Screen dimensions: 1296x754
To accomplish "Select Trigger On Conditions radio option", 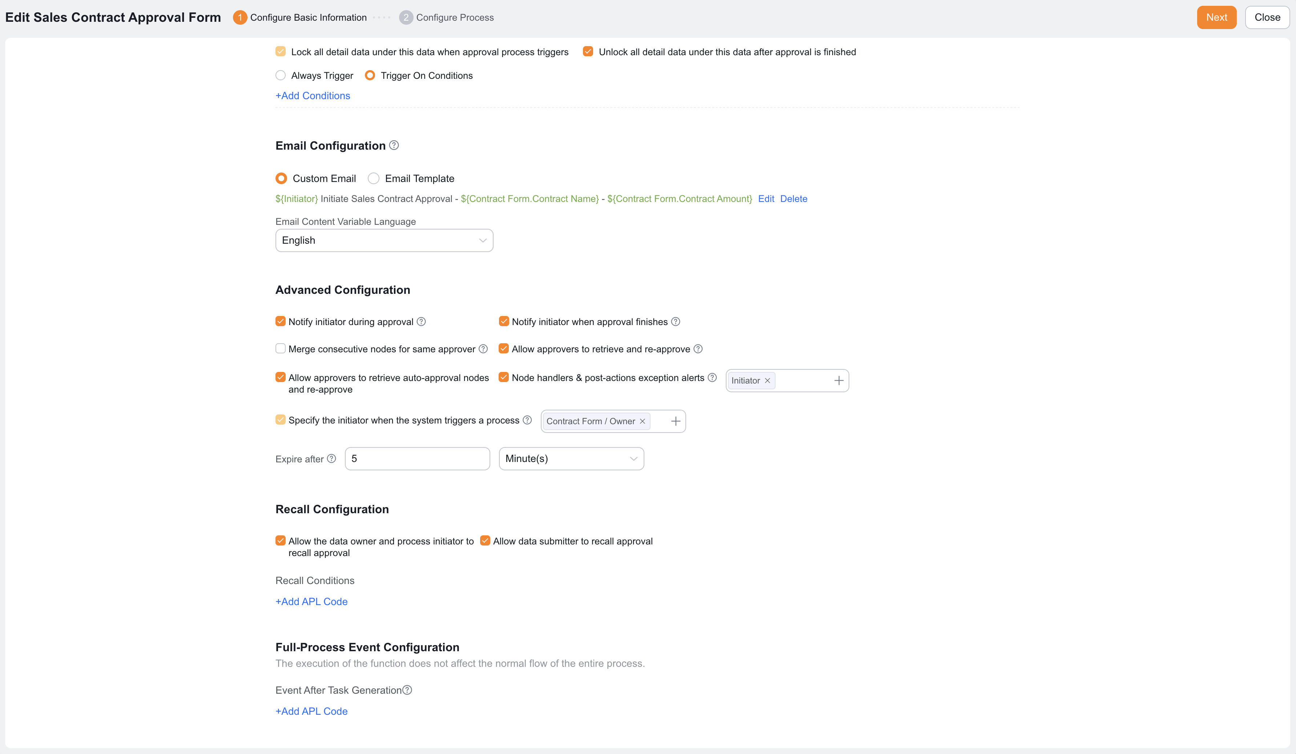I will click(x=370, y=76).
